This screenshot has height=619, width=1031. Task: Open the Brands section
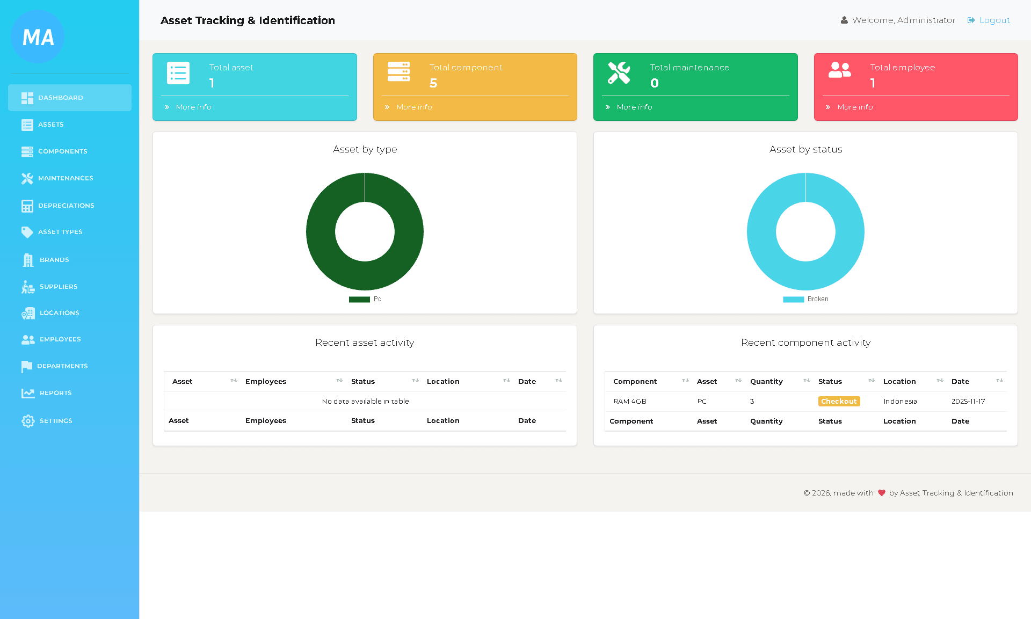click(x=54, y=259)
